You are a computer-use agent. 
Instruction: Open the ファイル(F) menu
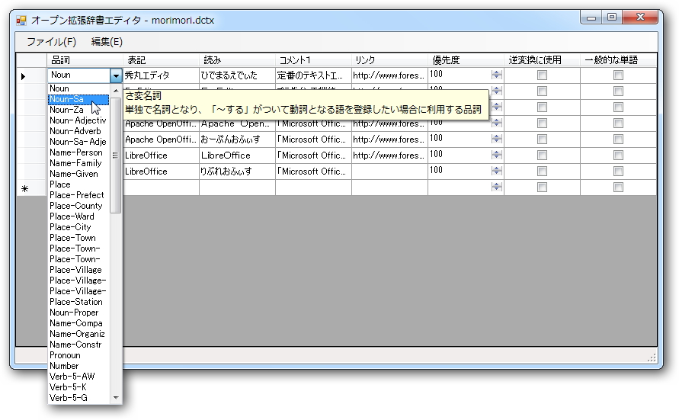click(x=51, y=42)
